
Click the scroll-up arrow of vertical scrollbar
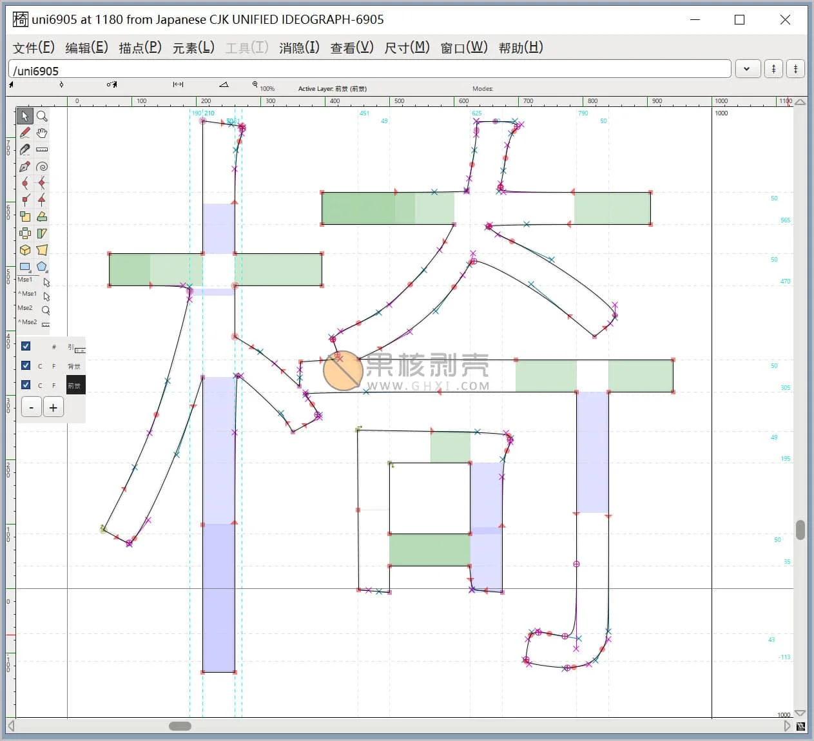point(800,102)
